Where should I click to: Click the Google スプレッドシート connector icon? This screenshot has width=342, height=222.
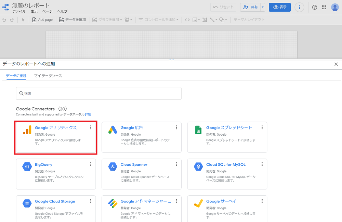[198, 130]
